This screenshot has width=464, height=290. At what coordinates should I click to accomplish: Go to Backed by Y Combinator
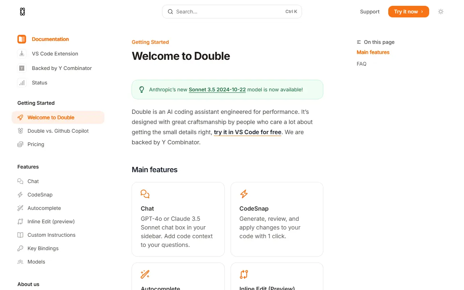tap(62, 68)
